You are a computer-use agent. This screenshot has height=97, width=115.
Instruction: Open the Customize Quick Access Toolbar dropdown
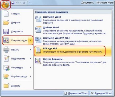(x=30, y=3)
